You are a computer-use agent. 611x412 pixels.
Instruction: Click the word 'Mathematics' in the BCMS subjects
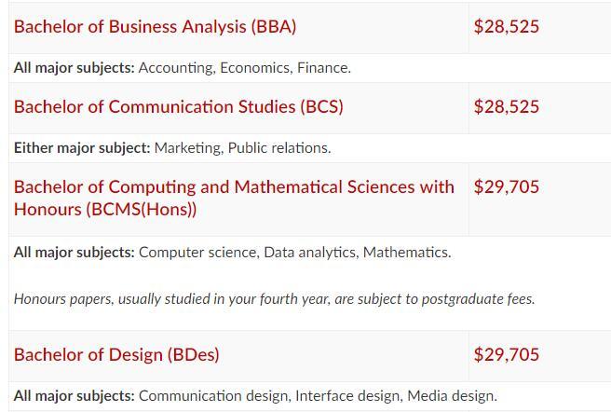coord(407,253)
